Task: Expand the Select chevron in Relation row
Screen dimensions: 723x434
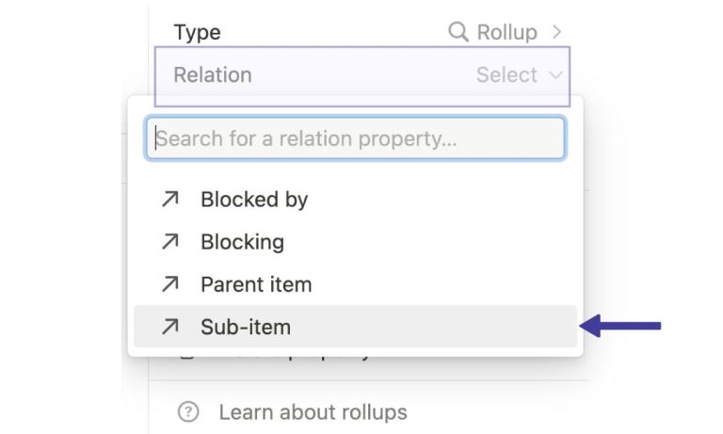Action: click(556, 75)
